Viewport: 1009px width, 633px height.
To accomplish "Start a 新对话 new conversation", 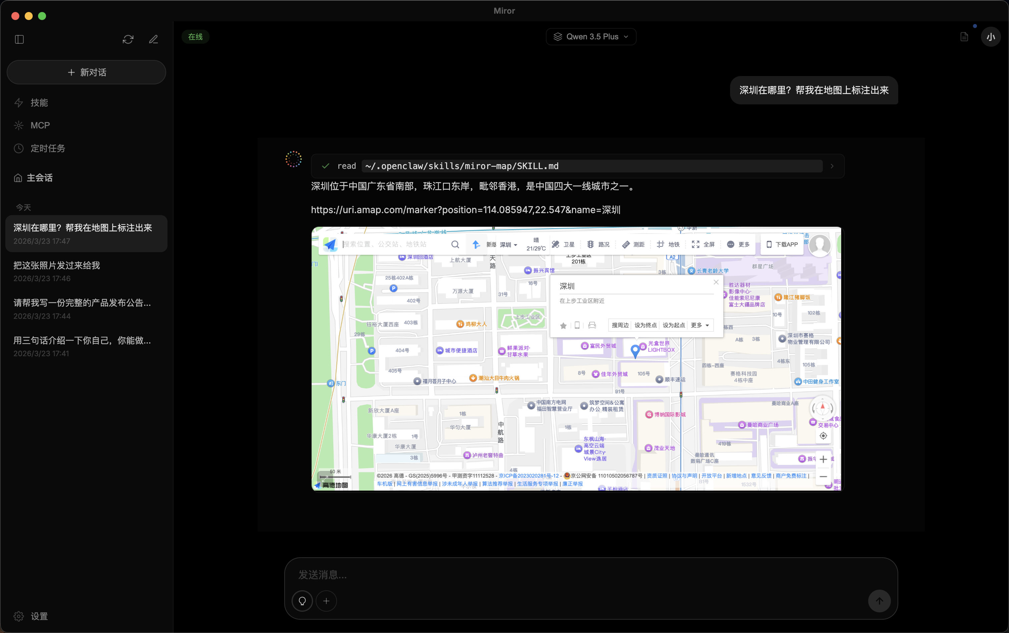I will click(86, 72).
